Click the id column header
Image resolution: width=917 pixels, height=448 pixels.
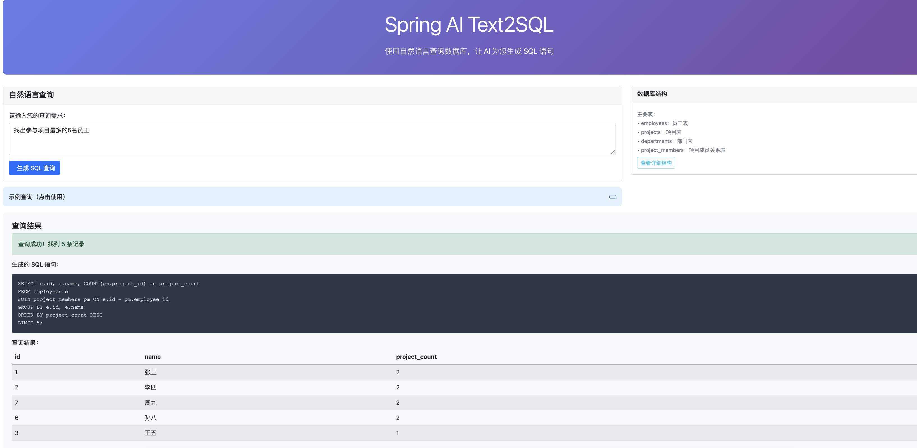[17, 357]
